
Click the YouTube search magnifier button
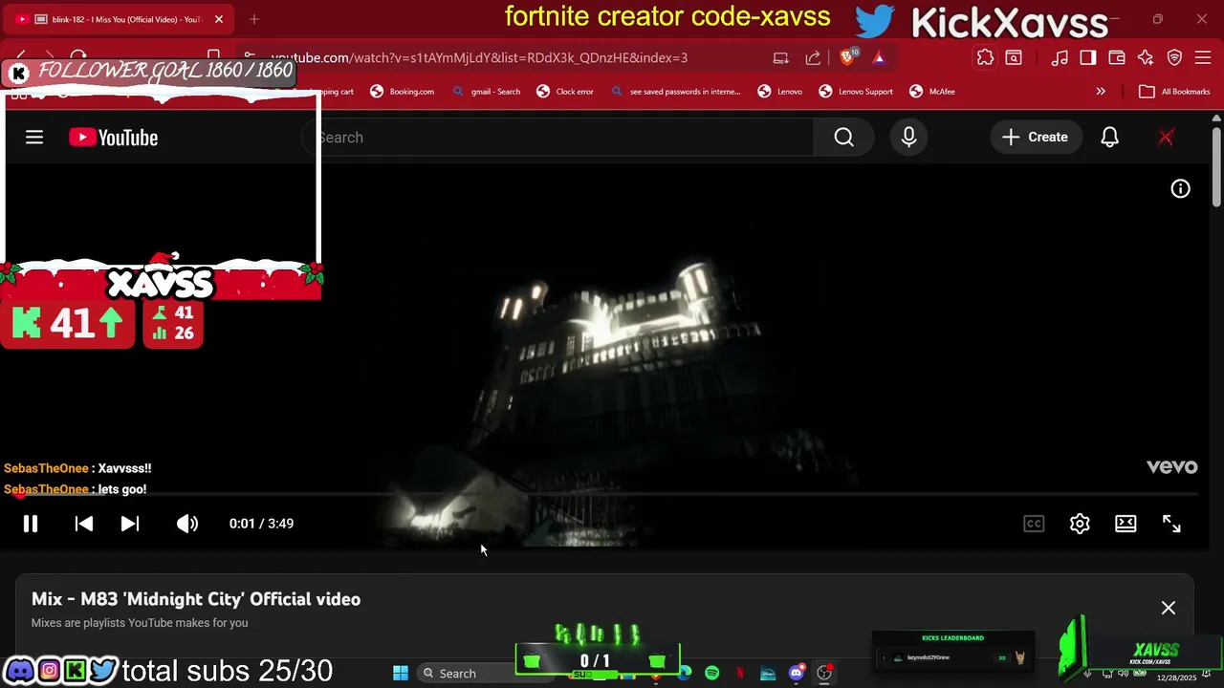[x=843, y=138]
